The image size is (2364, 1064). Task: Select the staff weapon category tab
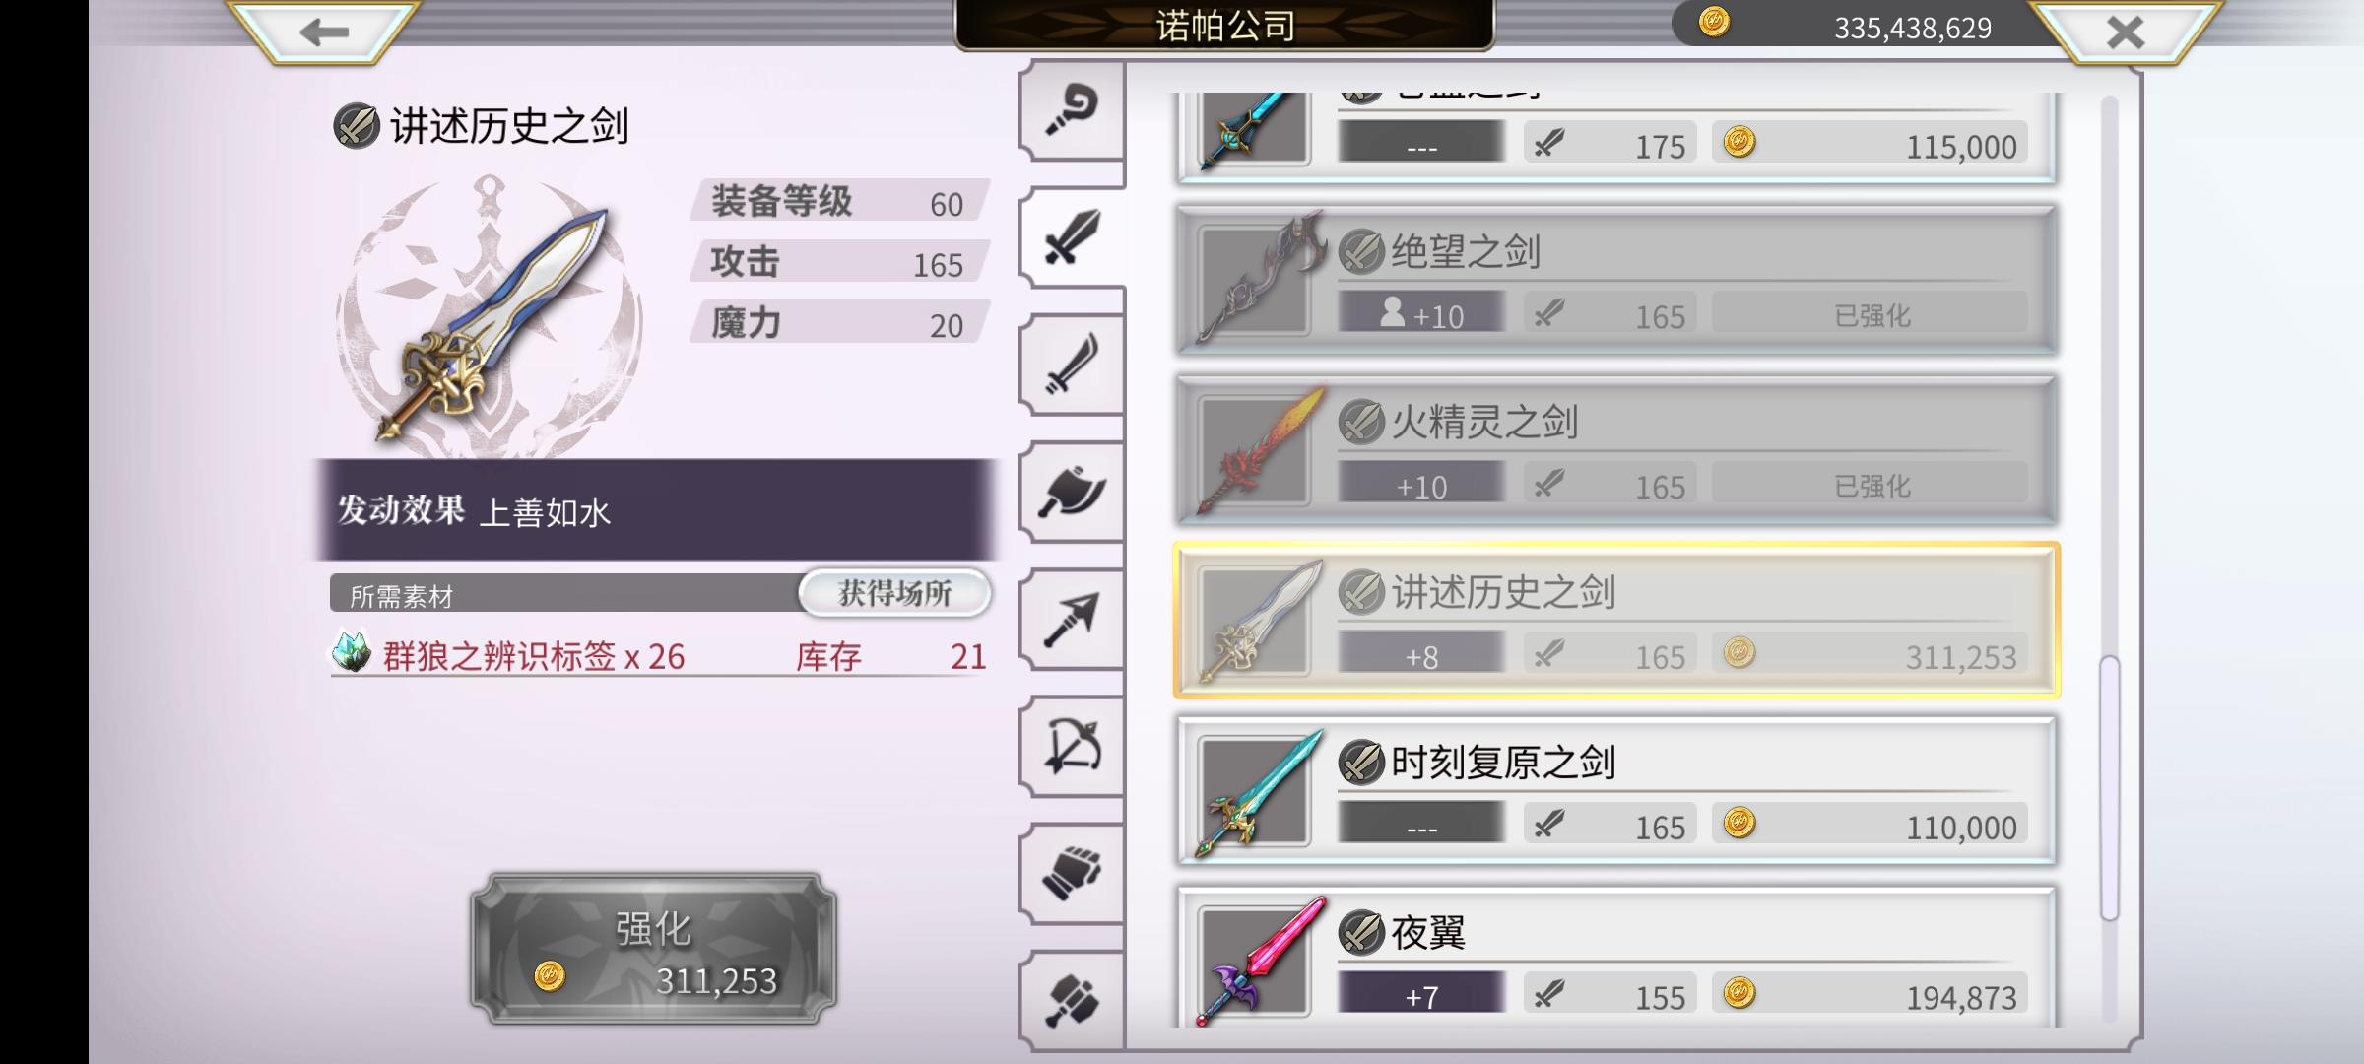[x=1072, y=110]
